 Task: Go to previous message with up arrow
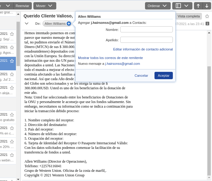pos(198,6)
